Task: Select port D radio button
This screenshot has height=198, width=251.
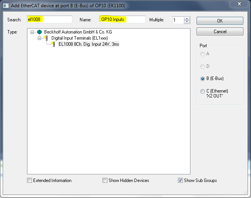Action: tap(203, 66)
